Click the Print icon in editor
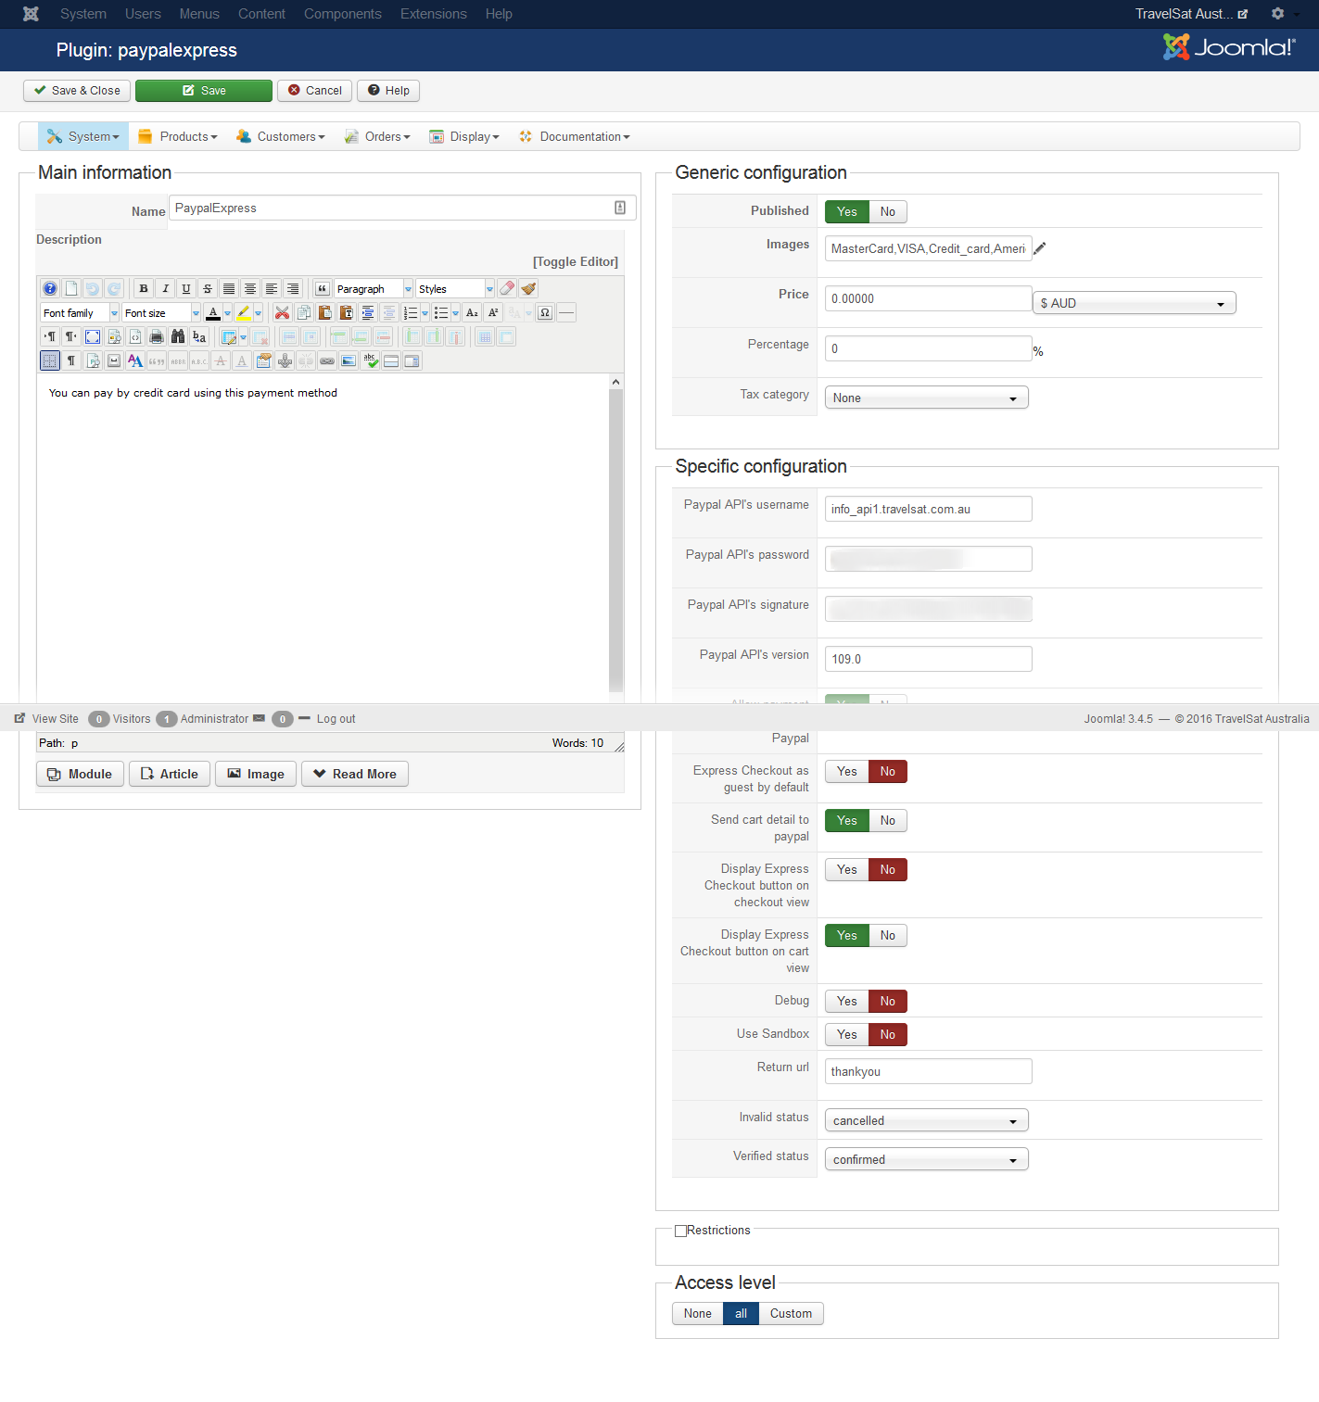This screenshot has height=1402, width=1319. pyautogui.click(x=157, y=337)
